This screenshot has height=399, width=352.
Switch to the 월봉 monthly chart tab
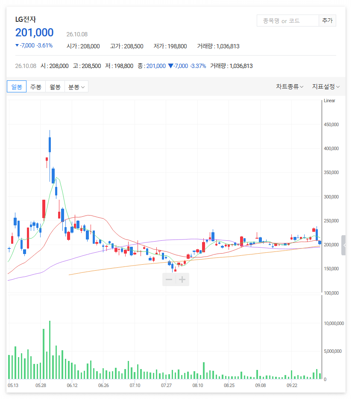tap(55, 87)
